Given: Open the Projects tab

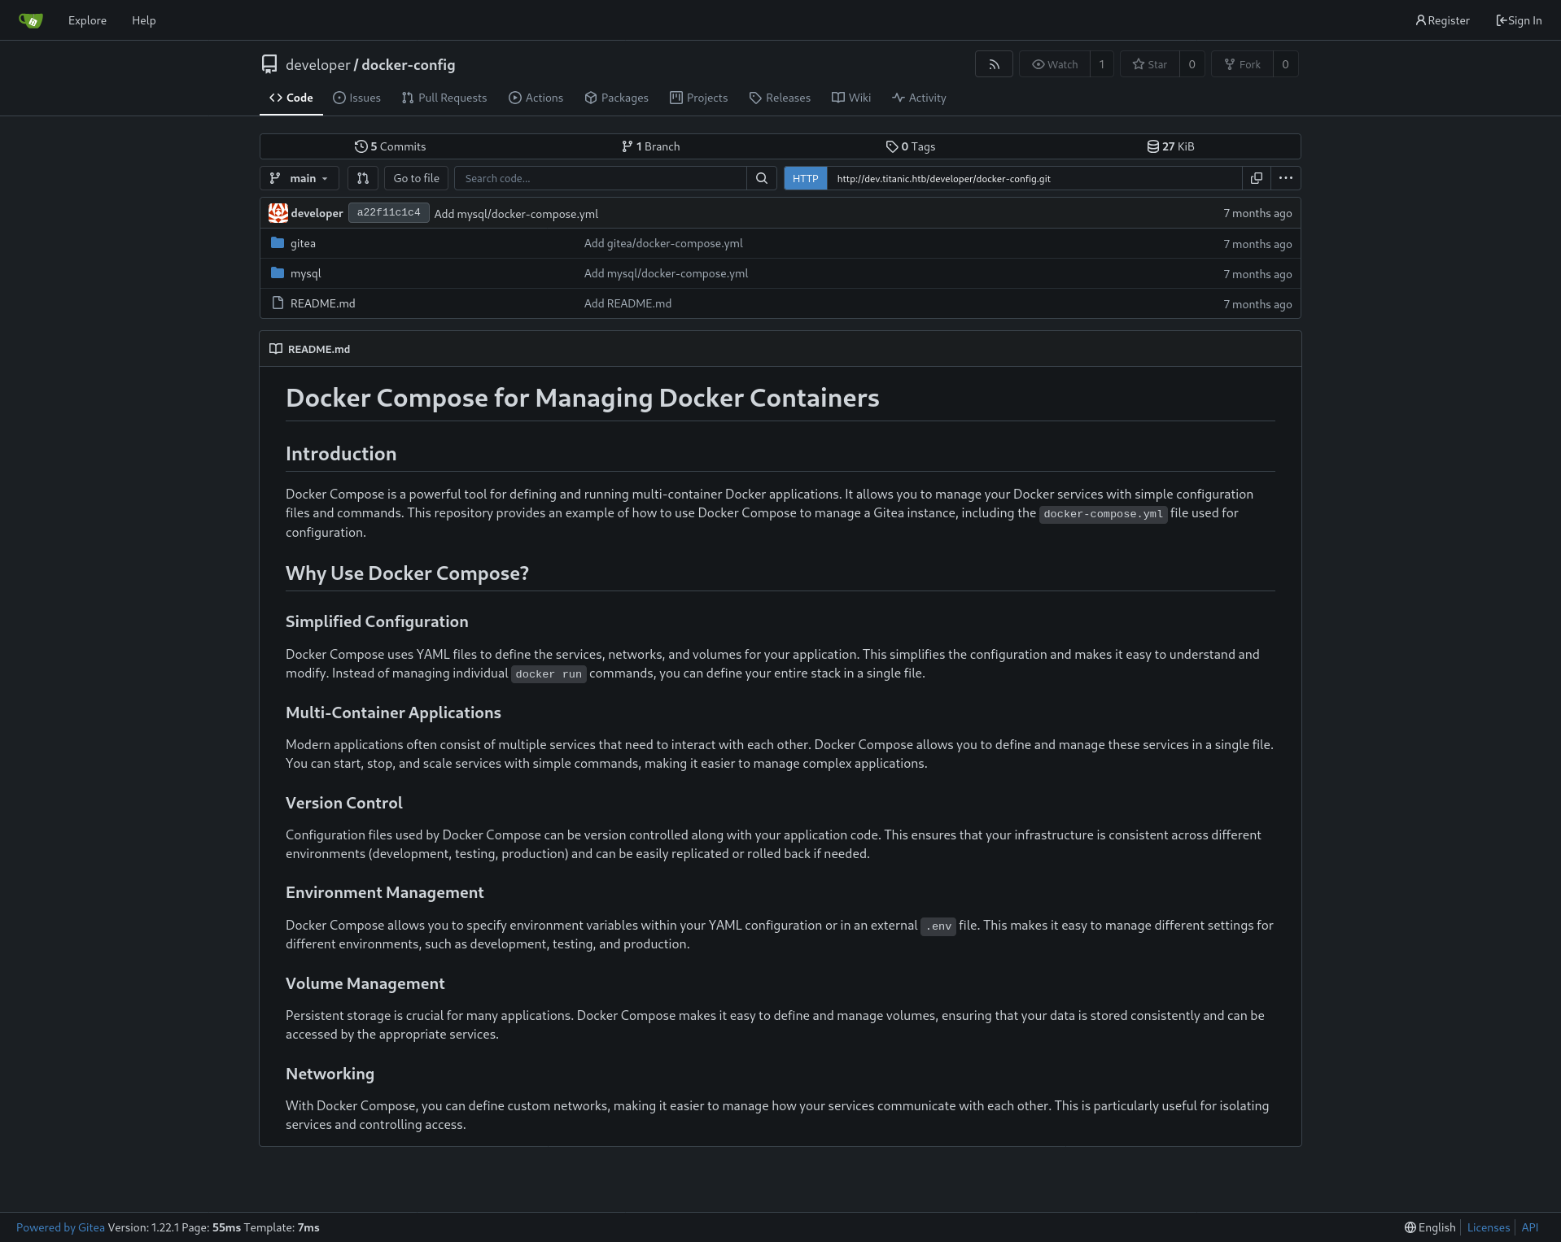Looking at the screenshot, I should pyautogui.click(x=699, y=98).
